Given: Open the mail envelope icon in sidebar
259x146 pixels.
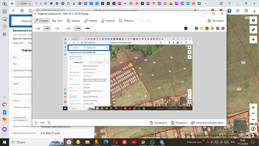Looking at the screenshot, I should point(4,120).
